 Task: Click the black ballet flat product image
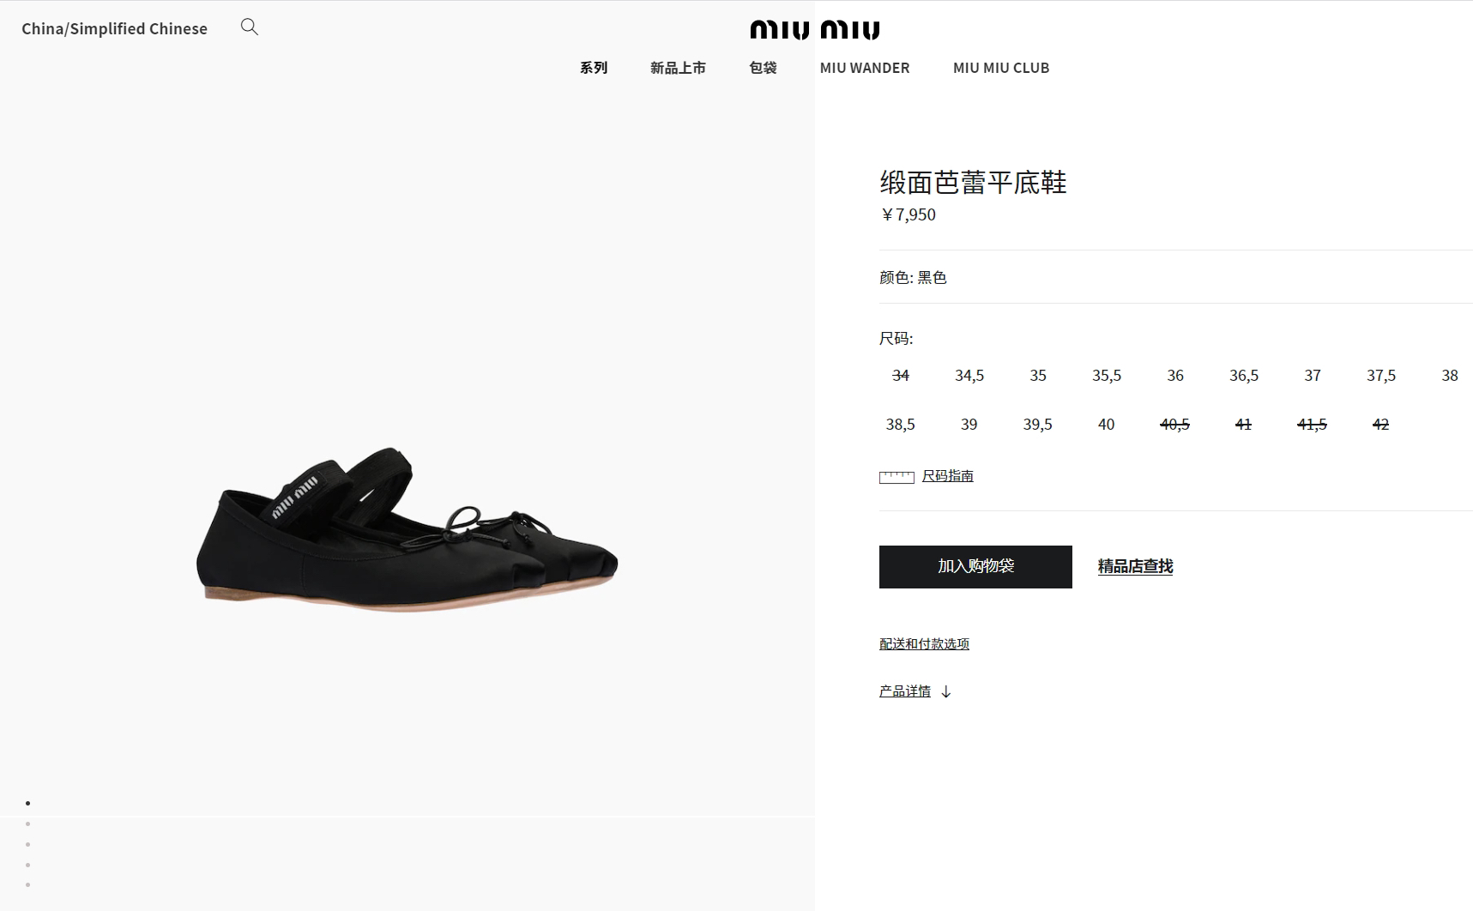pyautogui.click(x=407, y=528)
